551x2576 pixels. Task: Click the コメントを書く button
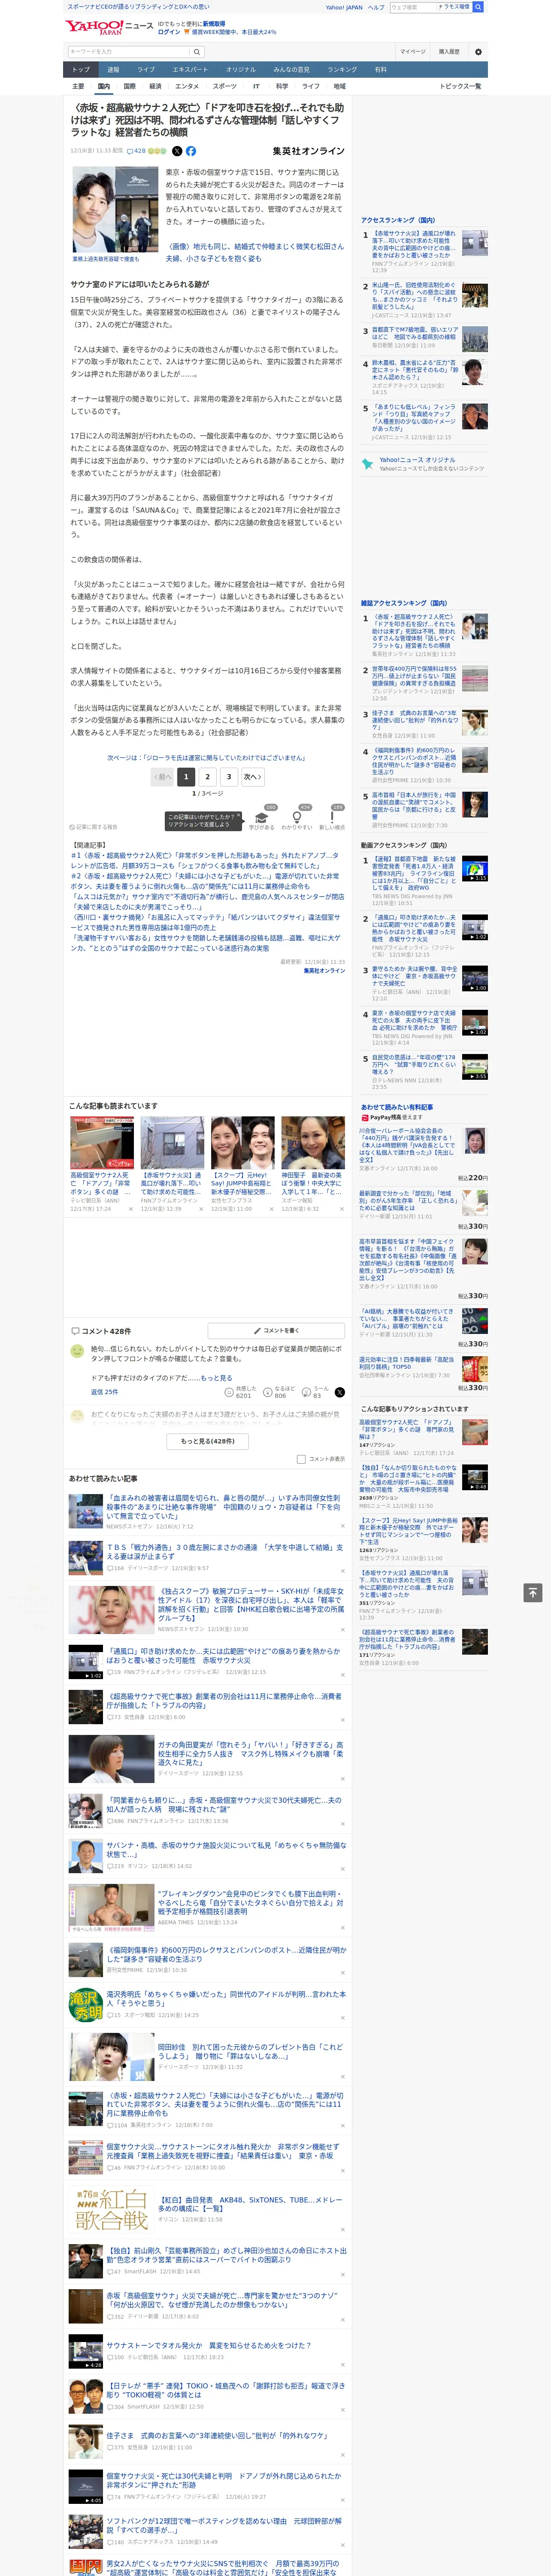276,1331
